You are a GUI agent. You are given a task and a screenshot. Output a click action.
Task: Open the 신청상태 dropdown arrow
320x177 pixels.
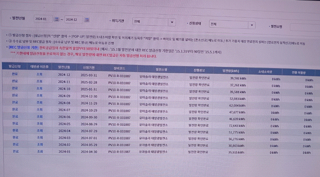252,25
